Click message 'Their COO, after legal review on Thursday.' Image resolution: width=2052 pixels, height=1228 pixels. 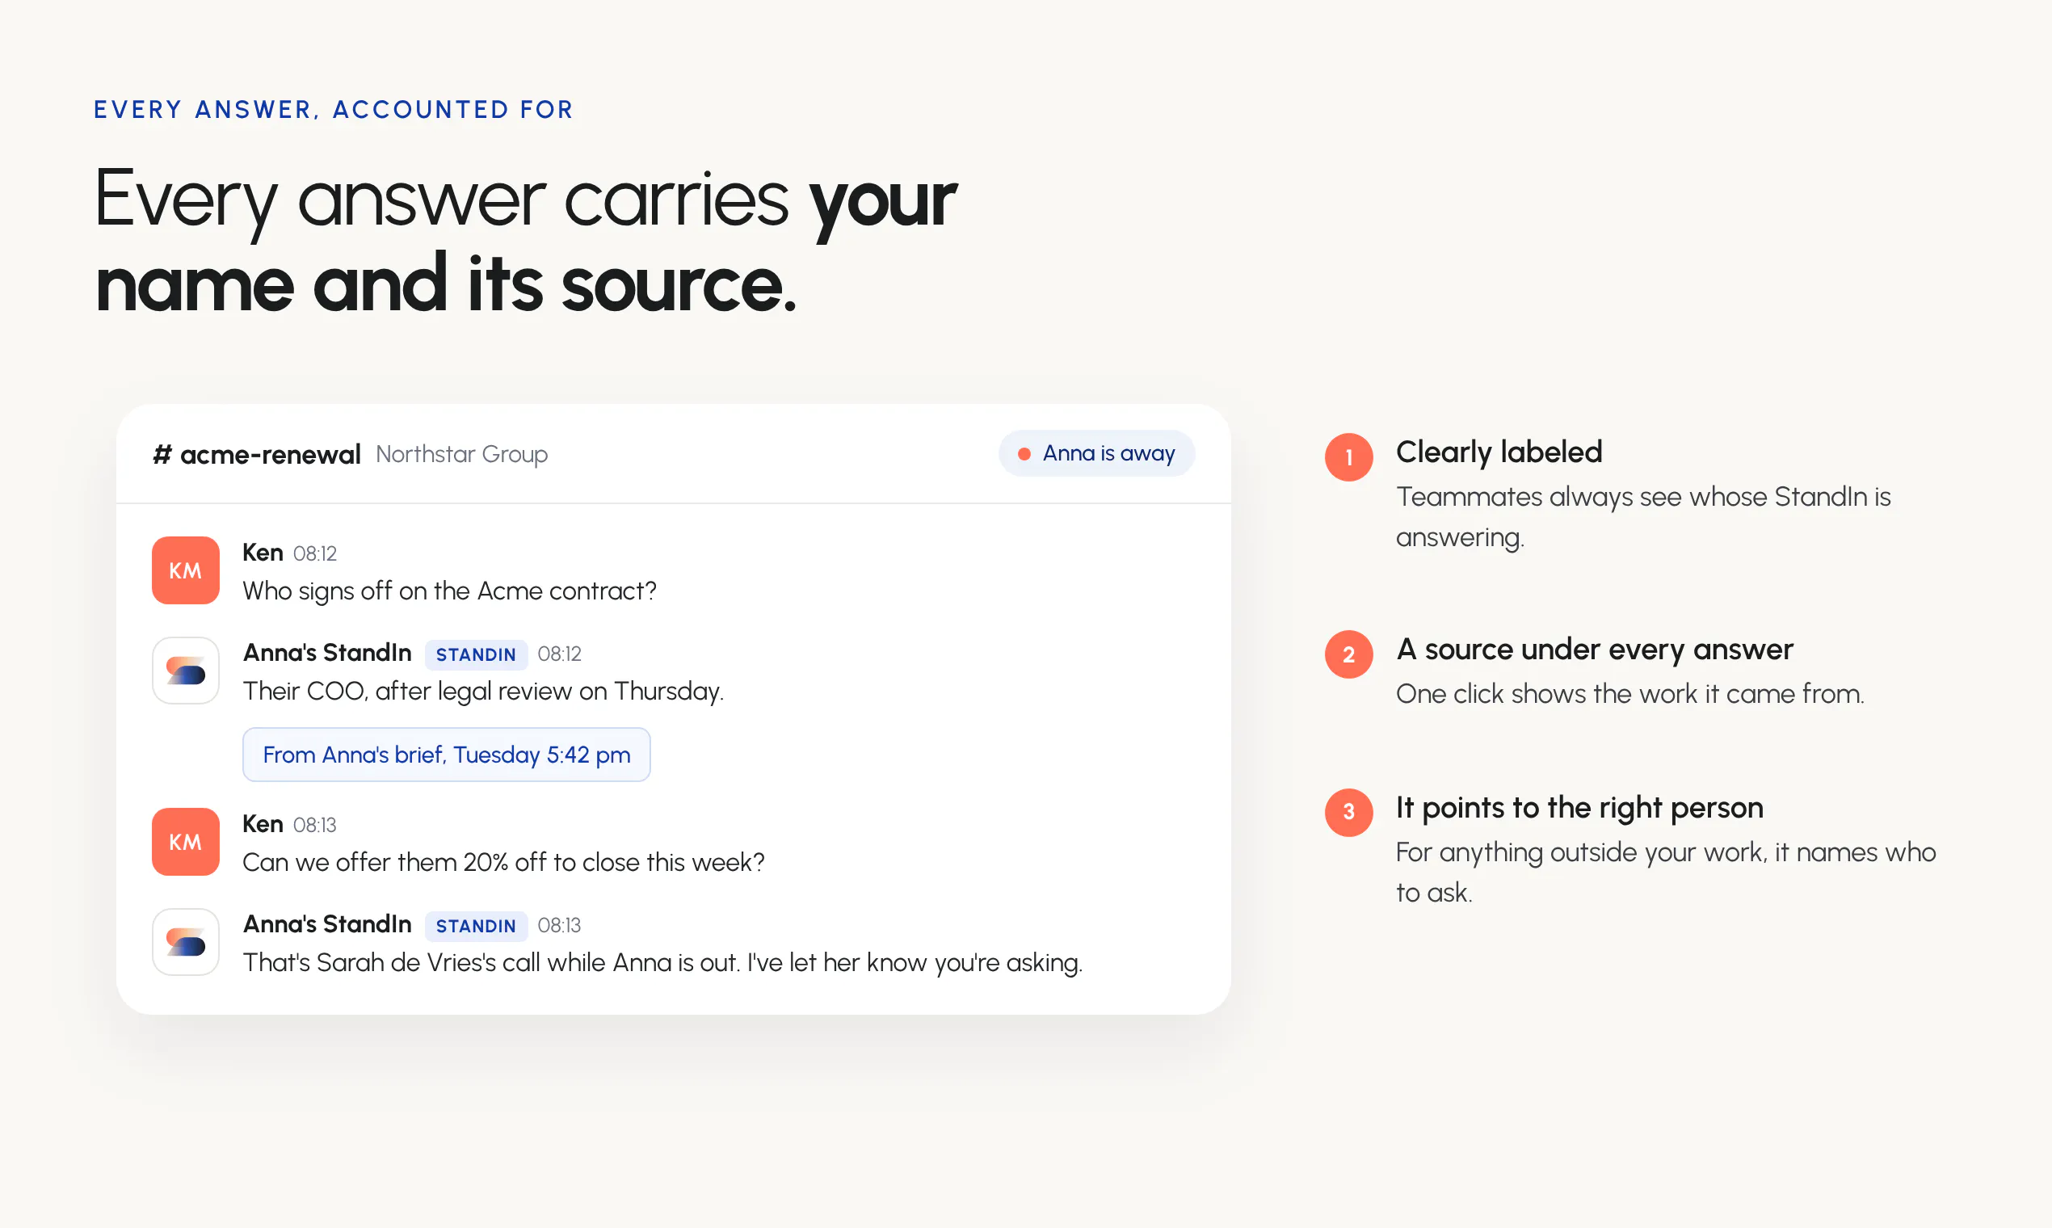coord(483,691)
